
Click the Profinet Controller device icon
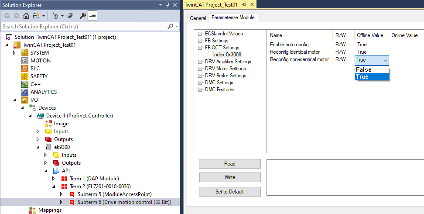(x=41, y=115)
